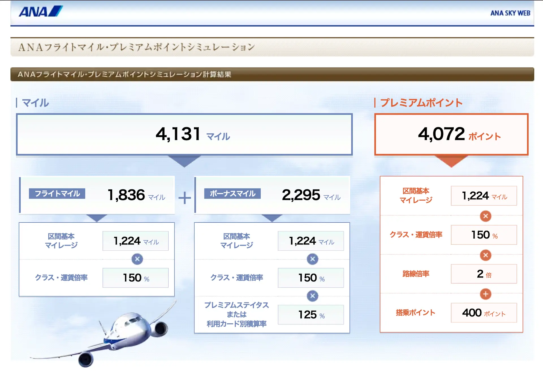Click the small arrow below Flight Miles 1,836
Image resolution: width=543 pixels, height=375 pixels.
tap(97, 218)
